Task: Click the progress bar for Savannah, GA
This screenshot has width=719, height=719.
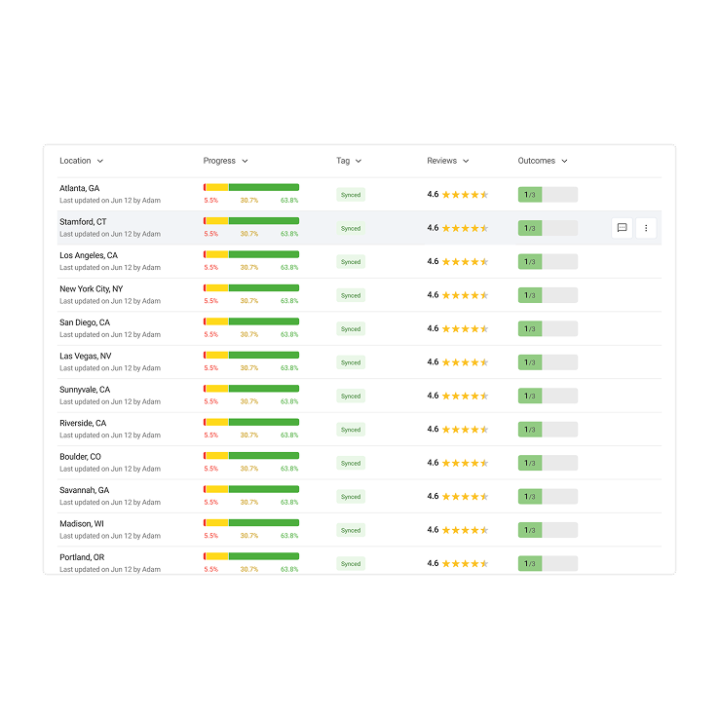Action: pos(251,489)
